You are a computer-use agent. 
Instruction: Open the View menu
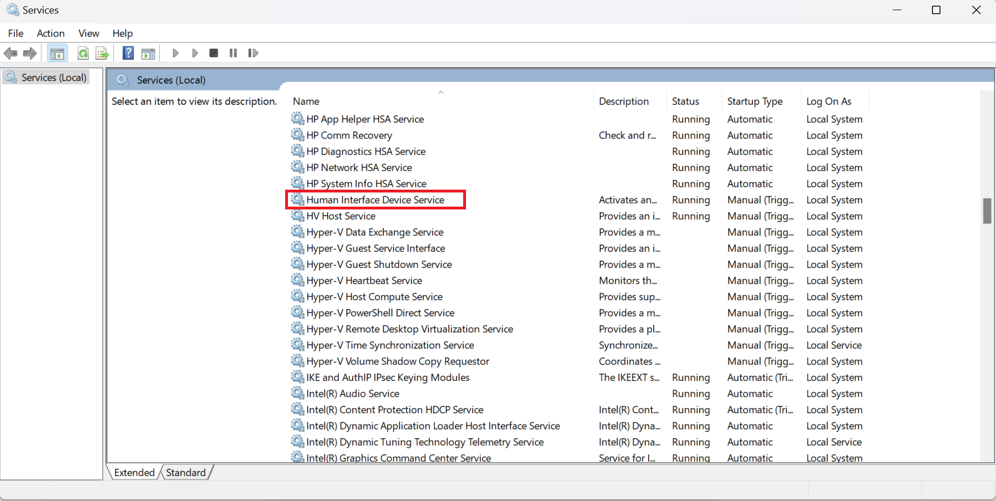pos(89,33)
